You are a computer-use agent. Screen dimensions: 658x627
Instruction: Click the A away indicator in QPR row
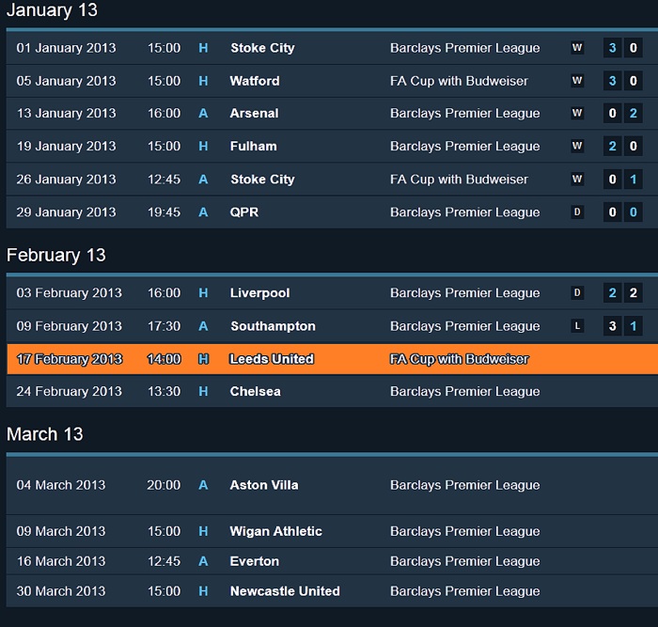203,212
